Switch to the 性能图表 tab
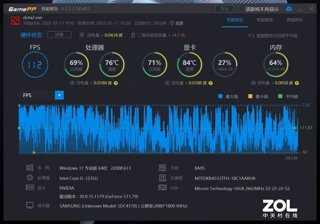 click(x=264, y=20)
